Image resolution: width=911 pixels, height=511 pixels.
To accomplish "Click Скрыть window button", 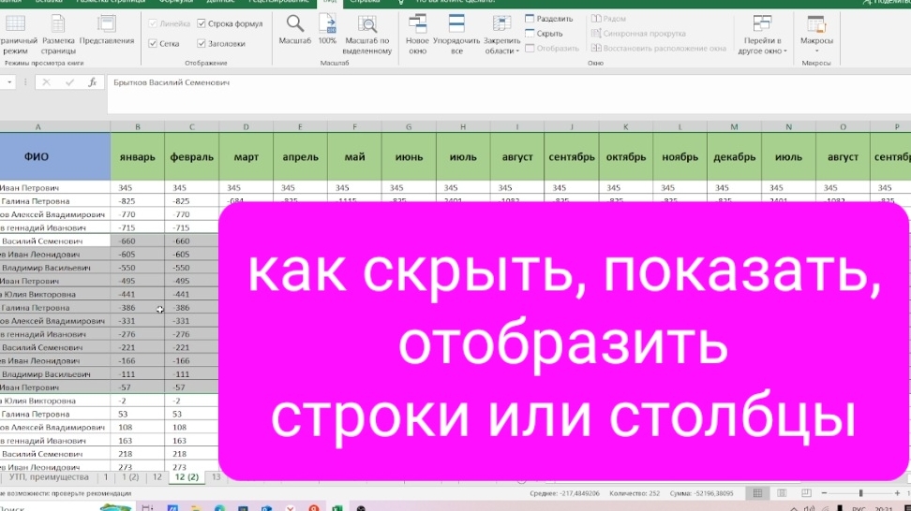I will [544, 34].
